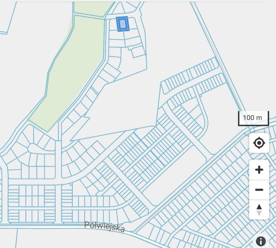The image size is (276, 248).
Task: Zoom in with the plus button
Action: (259, 170)
